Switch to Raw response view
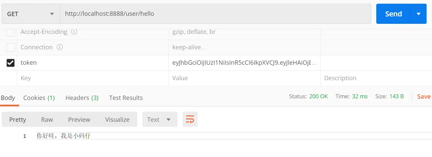Screen dimensions: 432x157 point(47,119)
